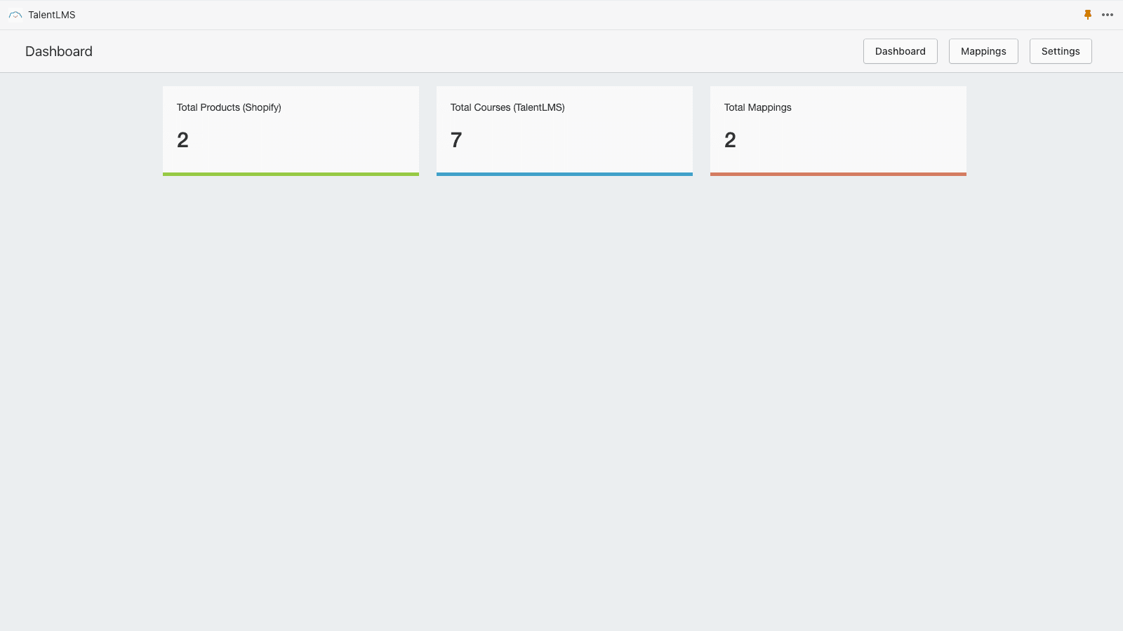Open the Settings page
This screenshot has height=631, width=1123.
coord(1060,51)
